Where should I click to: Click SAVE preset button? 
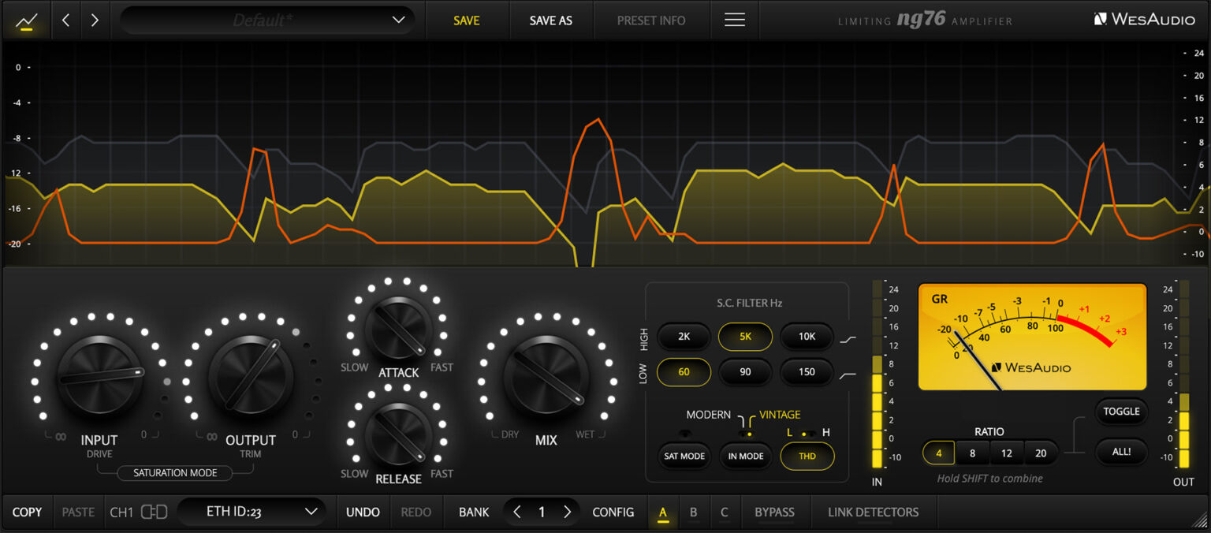(467, 20)
